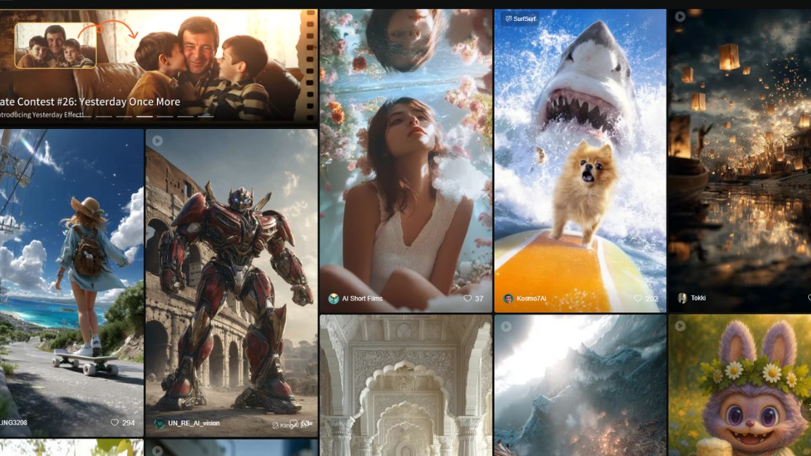Play icon on the misty mountain card
The width and height of the screenshot is (811, 456).
(506, 326)
